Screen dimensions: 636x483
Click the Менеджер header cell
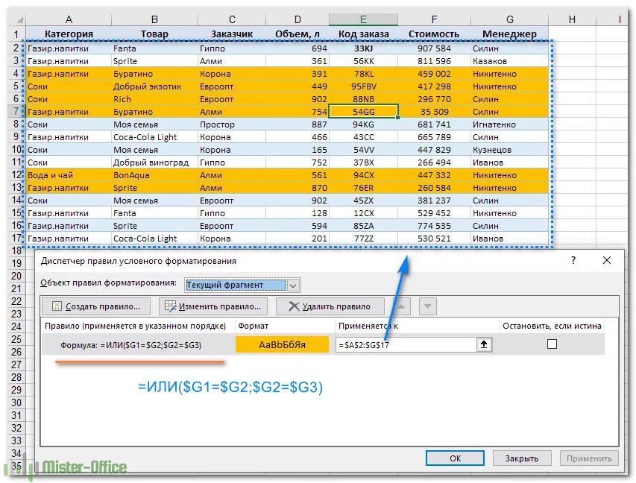[x=510, y=34]
